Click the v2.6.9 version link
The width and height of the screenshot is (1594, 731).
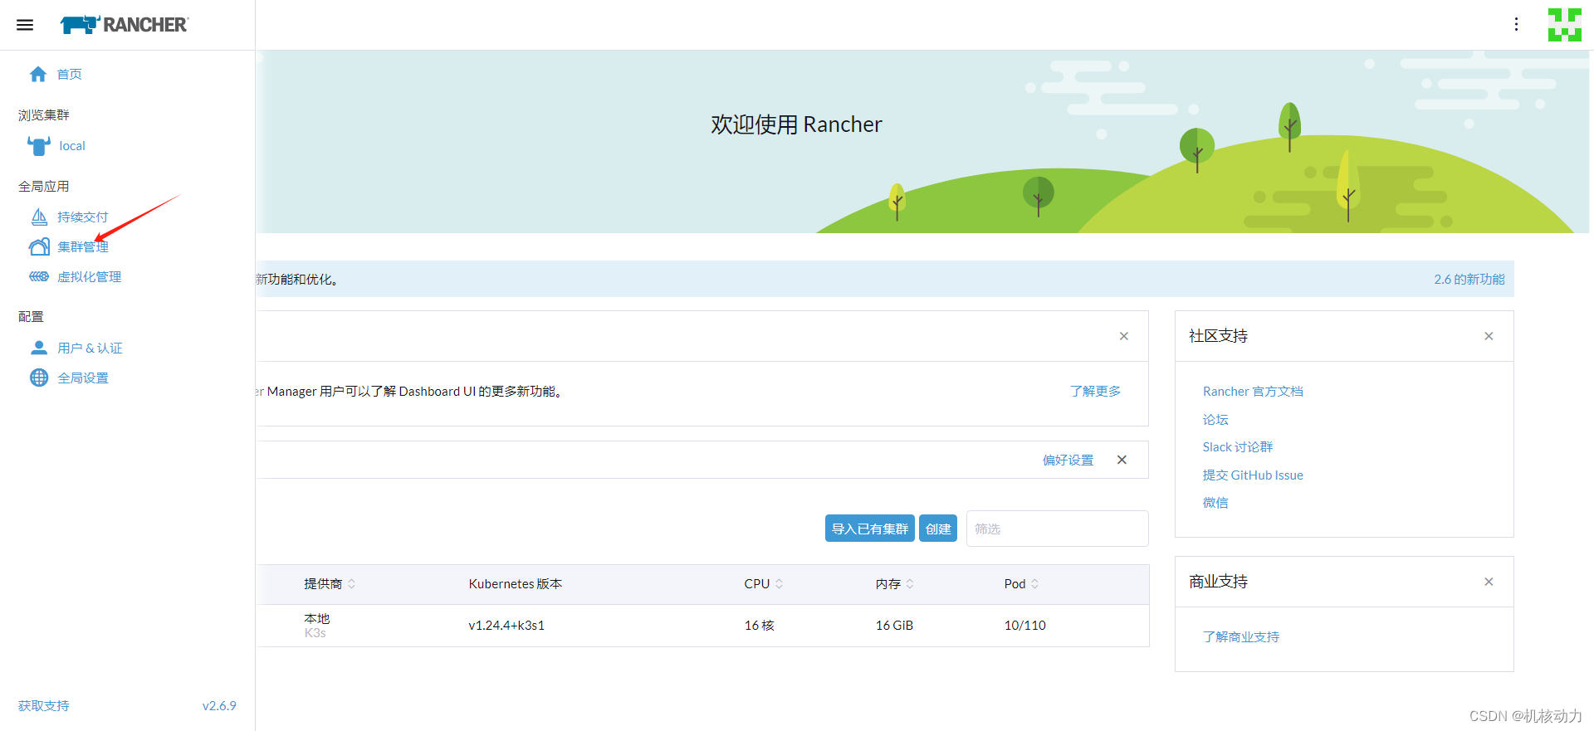(x=219, y=706)
